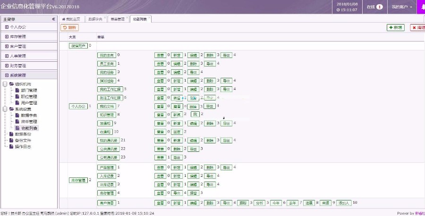Open the 我的账户 dropdown menu

coord(402,7)
